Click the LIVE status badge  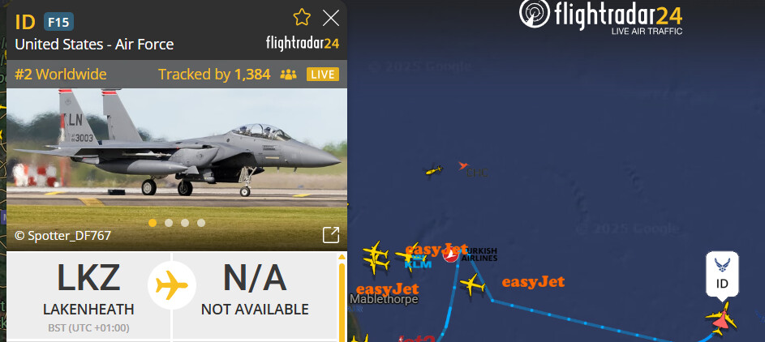pyautogui.click(x=323, y=75)
